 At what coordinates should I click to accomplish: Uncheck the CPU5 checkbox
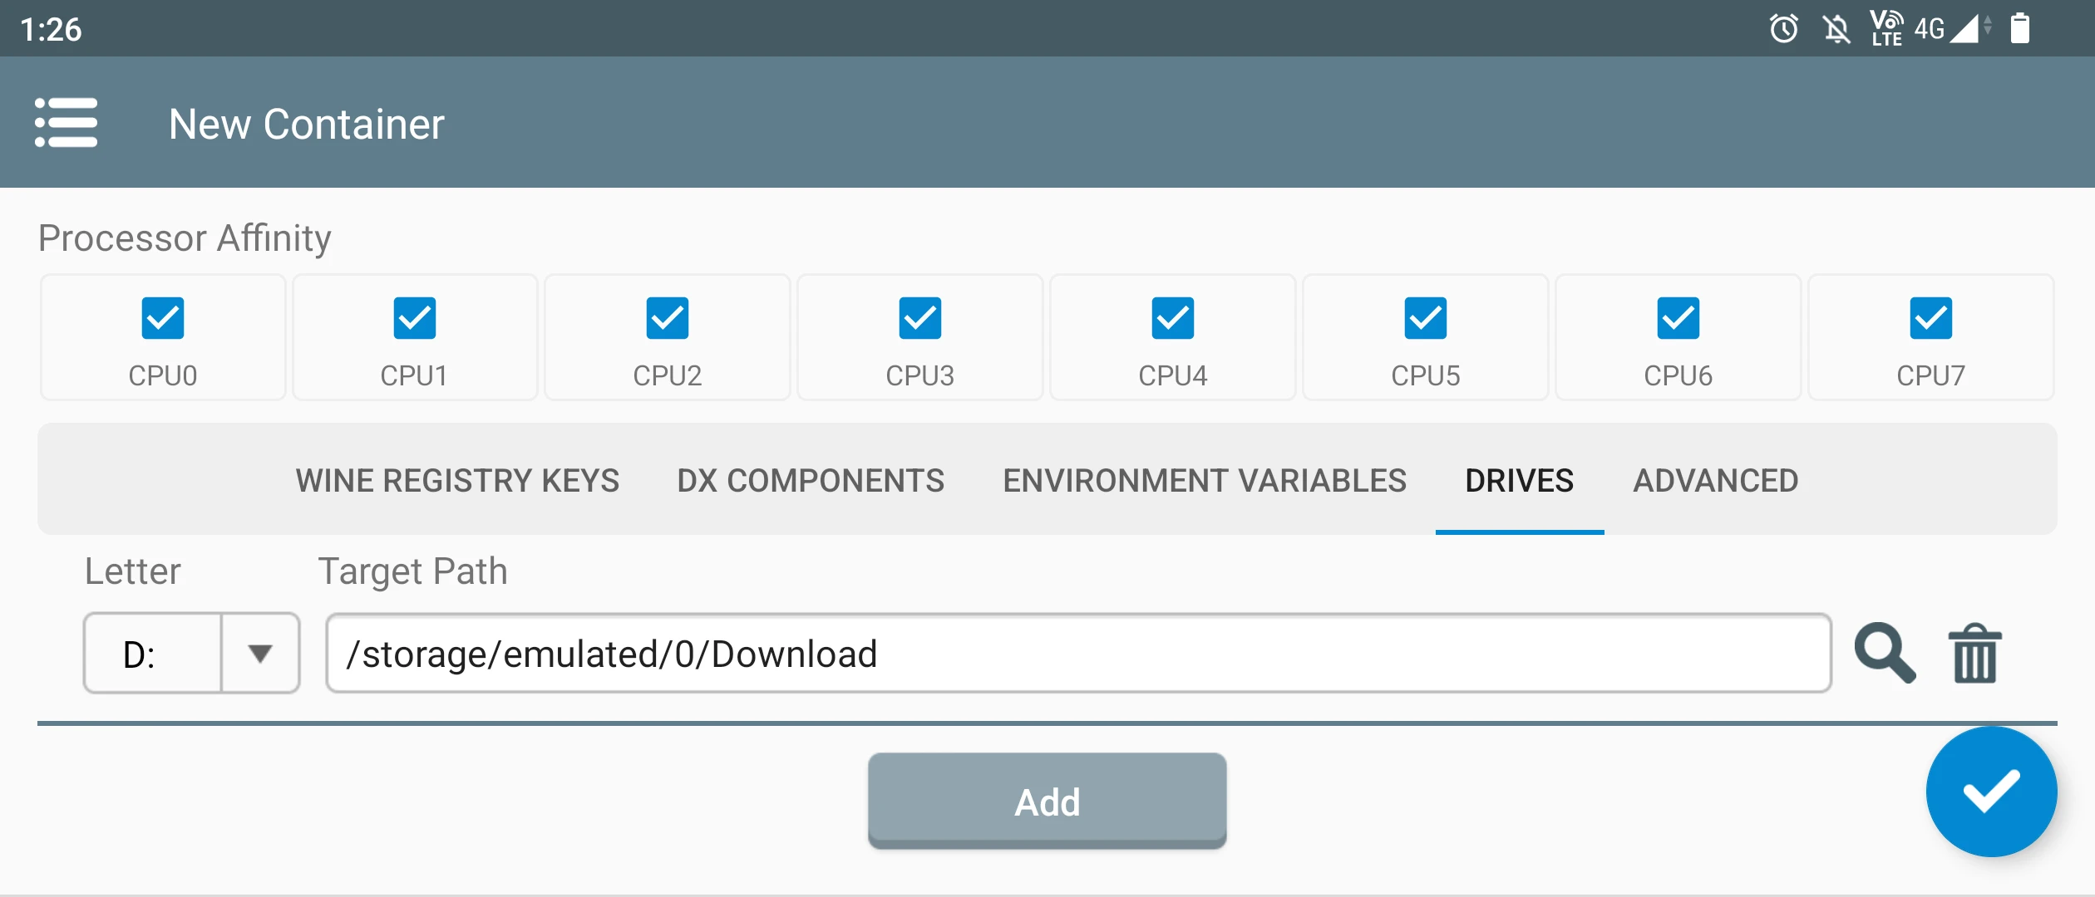1425,318
